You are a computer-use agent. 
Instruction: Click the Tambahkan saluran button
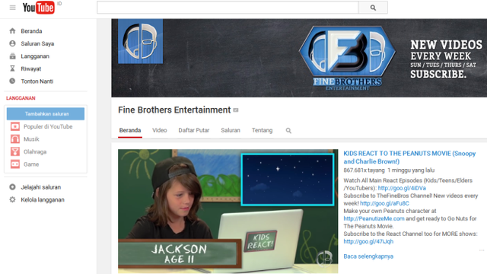click(46, 113)
